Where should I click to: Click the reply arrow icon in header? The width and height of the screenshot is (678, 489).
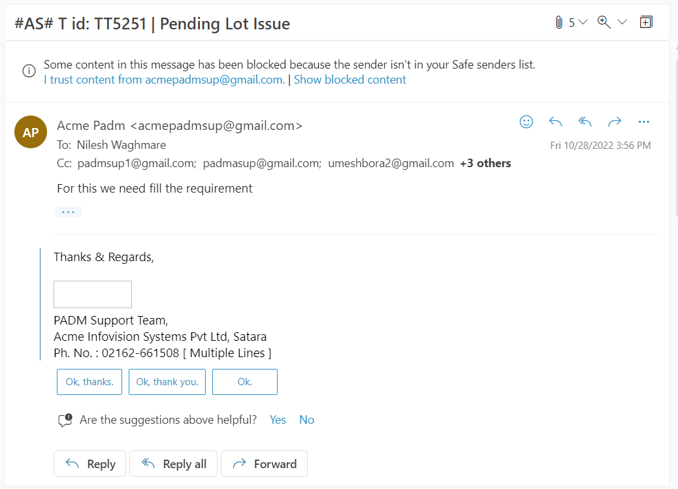pyautogui.click(x=556, y=122)
